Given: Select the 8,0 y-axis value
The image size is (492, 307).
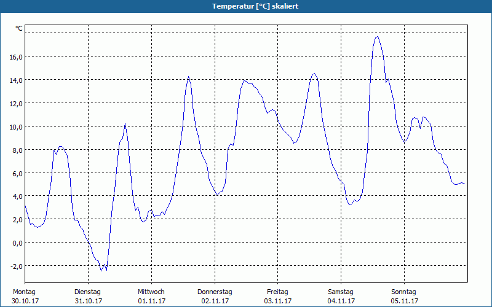Looking at the screenshot, I should click(x=17, y=150).
